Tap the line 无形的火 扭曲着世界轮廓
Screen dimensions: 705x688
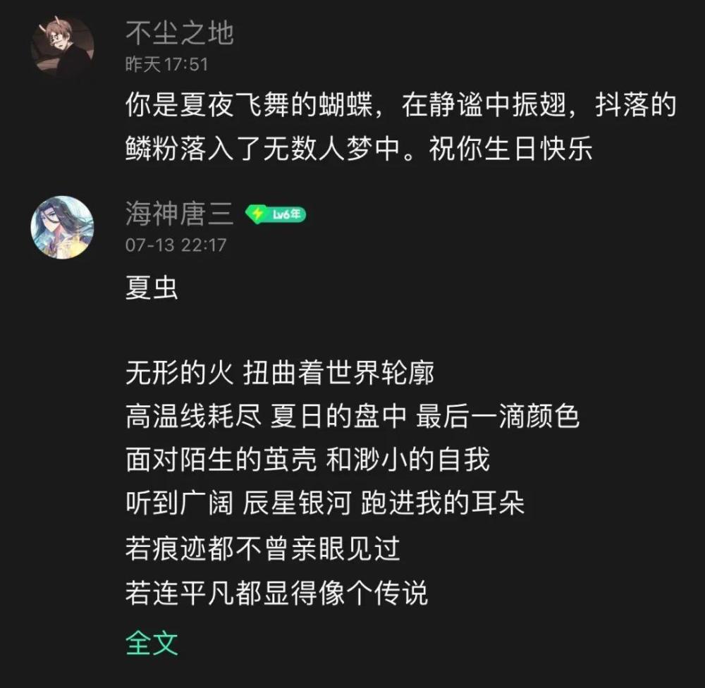click(x=280, y=372)
